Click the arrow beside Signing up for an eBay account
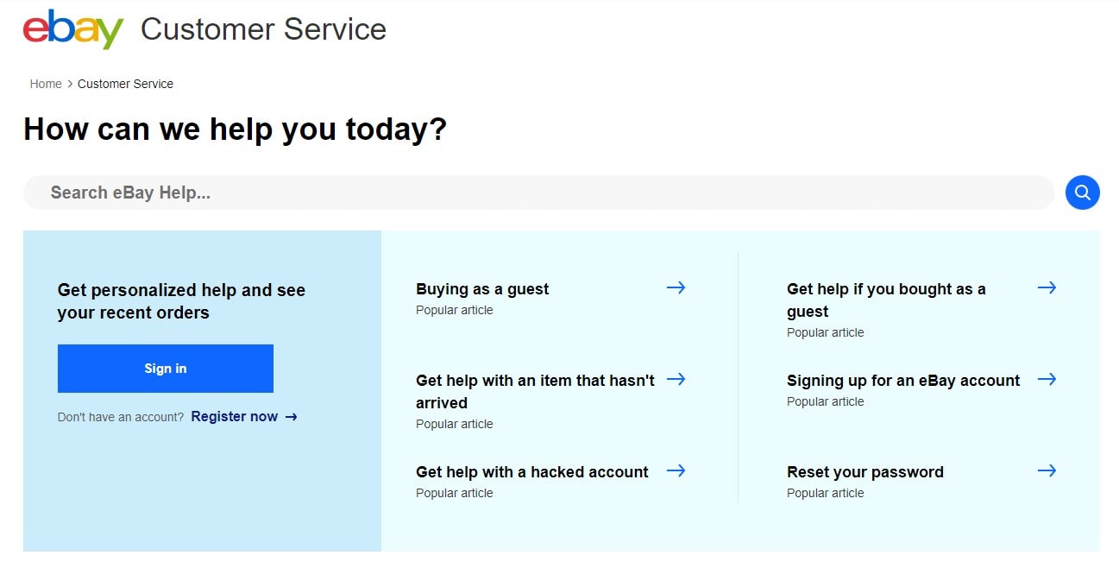Viewport: 1119px width, 568px height. coord(1047,379)
